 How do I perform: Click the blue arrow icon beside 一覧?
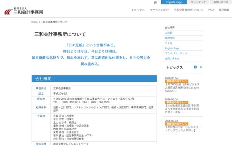[x=195, y=67]
